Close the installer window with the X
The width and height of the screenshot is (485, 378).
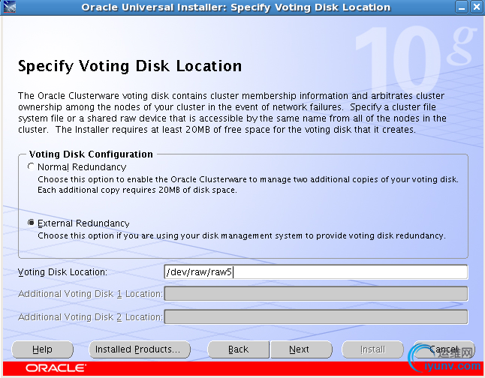(474, 7)
